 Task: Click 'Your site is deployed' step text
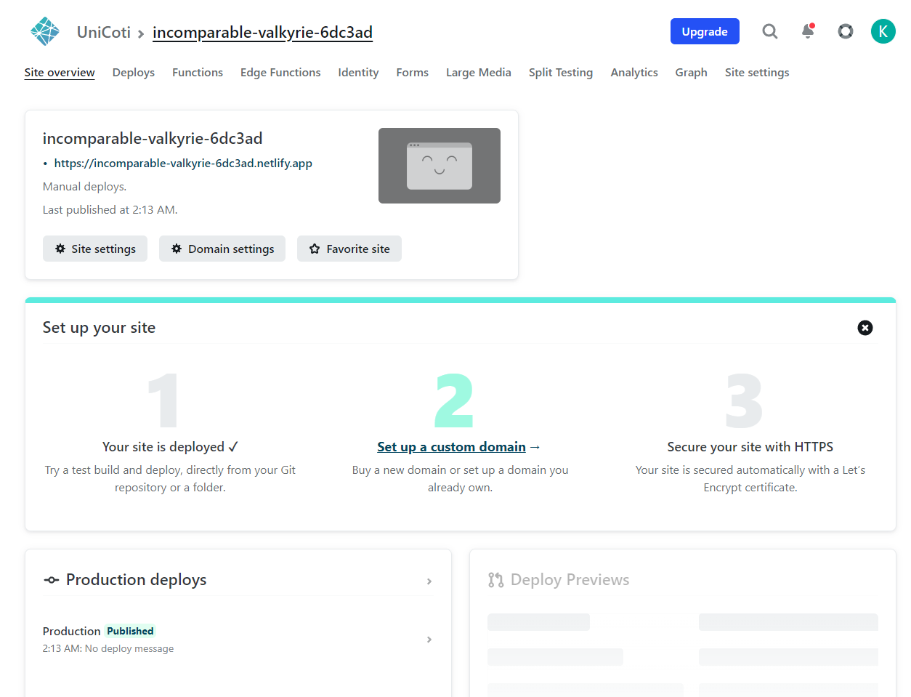point(170,447)
